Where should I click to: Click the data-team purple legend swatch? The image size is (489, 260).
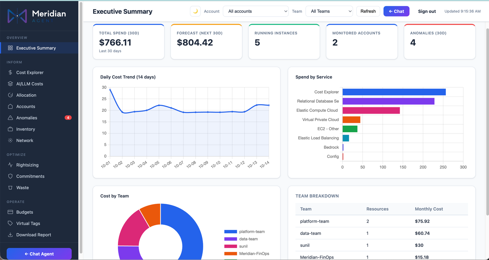[230, 239]
